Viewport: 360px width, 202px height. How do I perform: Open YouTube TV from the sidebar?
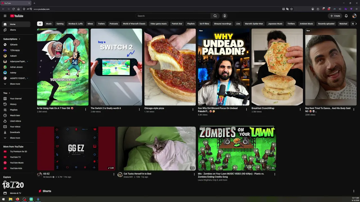(x=17, y=157)
